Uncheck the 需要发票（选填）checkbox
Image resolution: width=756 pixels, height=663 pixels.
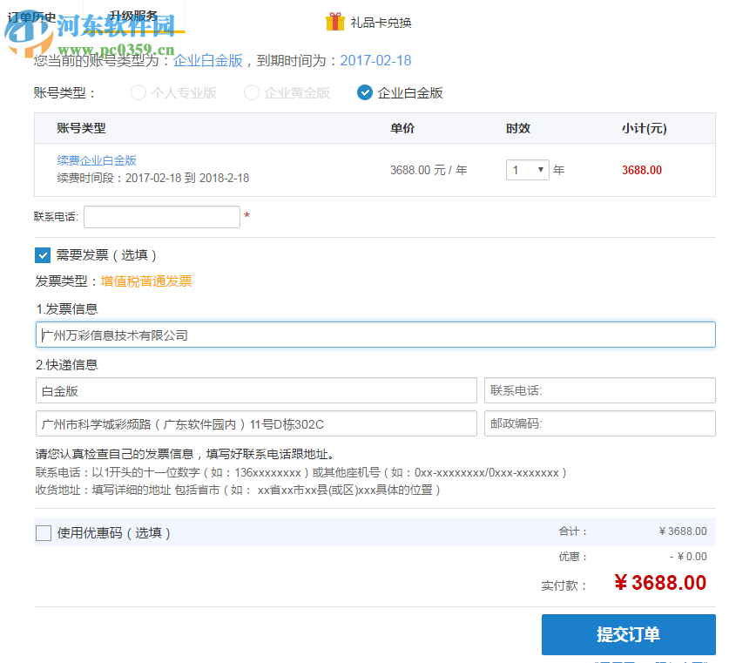43,255
